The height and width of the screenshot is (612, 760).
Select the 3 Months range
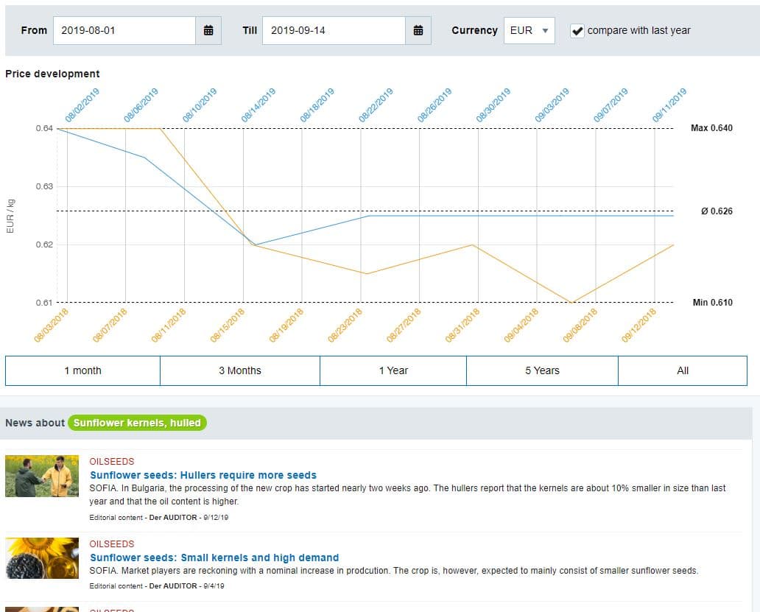240,370
